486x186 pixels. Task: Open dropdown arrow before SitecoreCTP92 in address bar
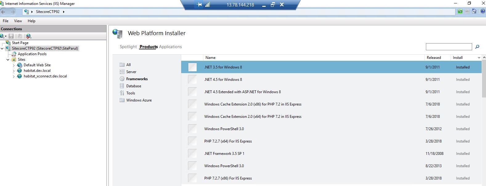click(32, 12)
